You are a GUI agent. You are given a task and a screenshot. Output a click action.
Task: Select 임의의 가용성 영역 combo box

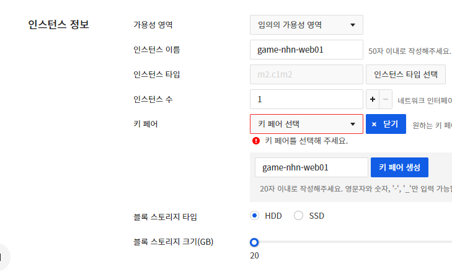[x=306, y=25]
